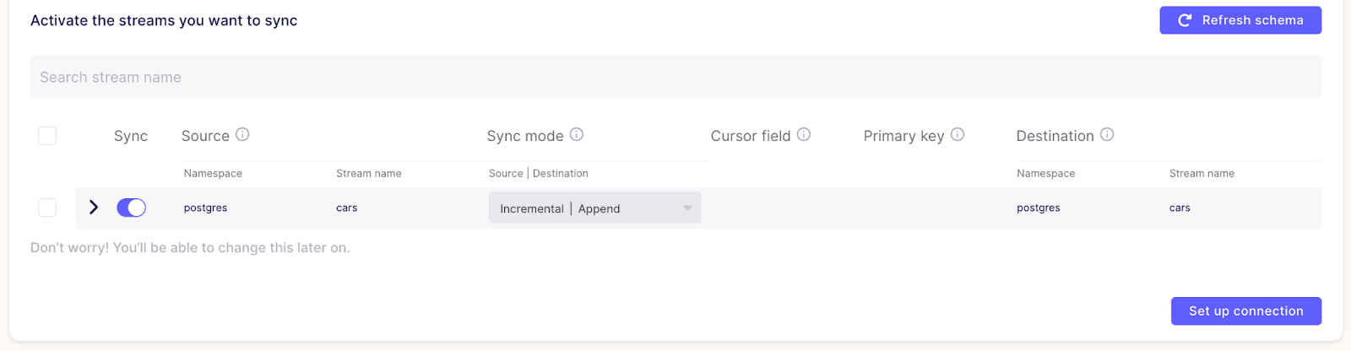This screenshot has height=351, width=1351.
Task: Click the Sync mode info icon
Action: point(577,134)
